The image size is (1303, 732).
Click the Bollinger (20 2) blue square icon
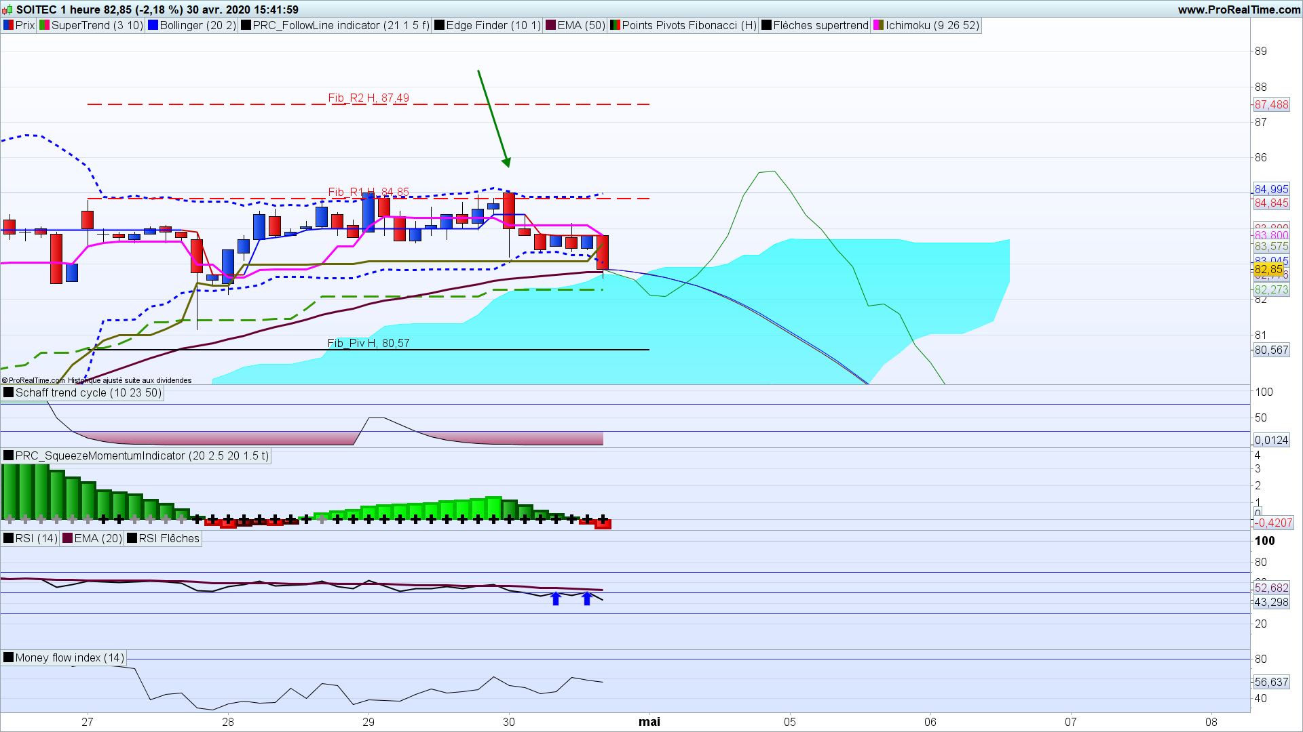[x=153, y=25]
